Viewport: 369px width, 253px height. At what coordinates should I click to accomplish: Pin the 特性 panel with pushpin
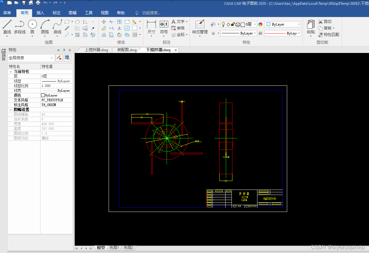64,50
